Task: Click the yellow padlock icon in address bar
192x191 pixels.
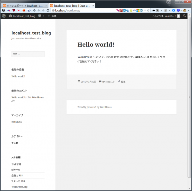Action: pos(131,11)
